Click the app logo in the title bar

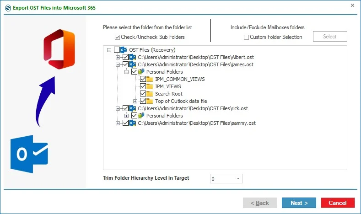click(x=8, y=8)
